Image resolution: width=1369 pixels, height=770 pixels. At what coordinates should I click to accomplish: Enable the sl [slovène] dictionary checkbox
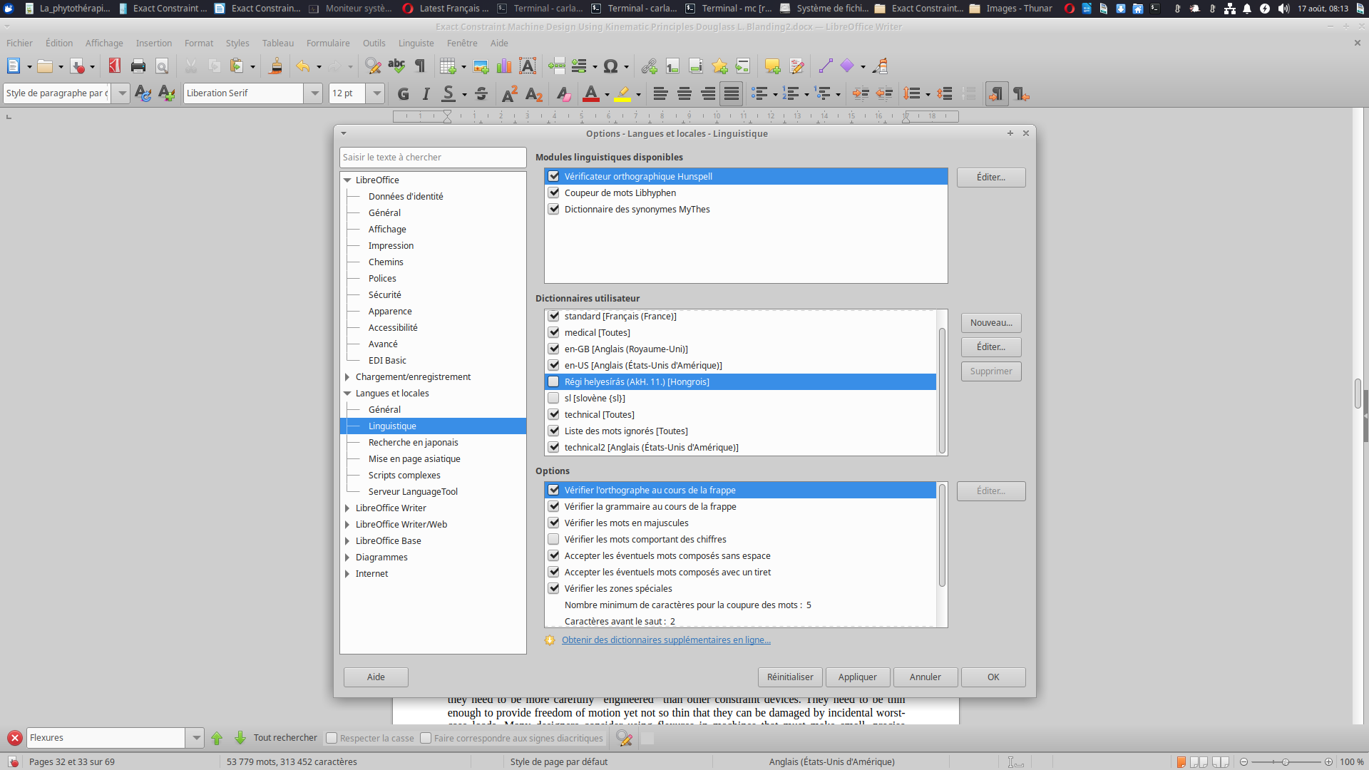click(x=553, y=398)
